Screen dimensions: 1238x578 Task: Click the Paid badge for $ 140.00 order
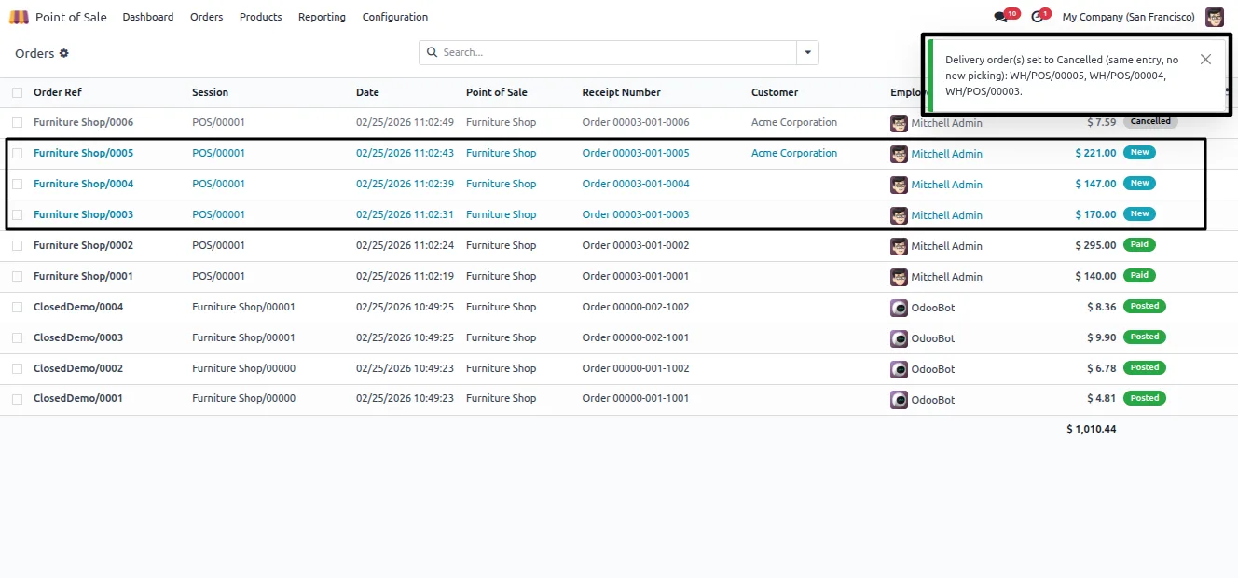(1139, 275)
